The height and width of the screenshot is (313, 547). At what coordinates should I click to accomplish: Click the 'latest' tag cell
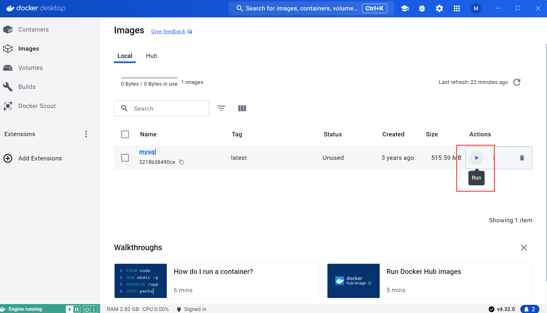(239, 158)
